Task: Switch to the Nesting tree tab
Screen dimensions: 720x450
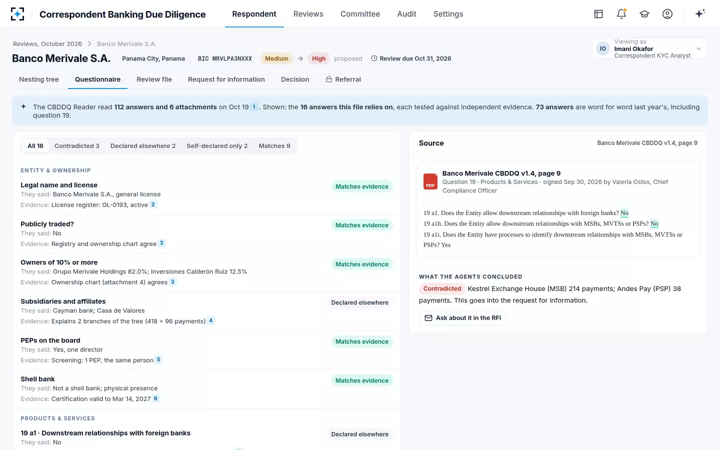Action: point(39,79)
